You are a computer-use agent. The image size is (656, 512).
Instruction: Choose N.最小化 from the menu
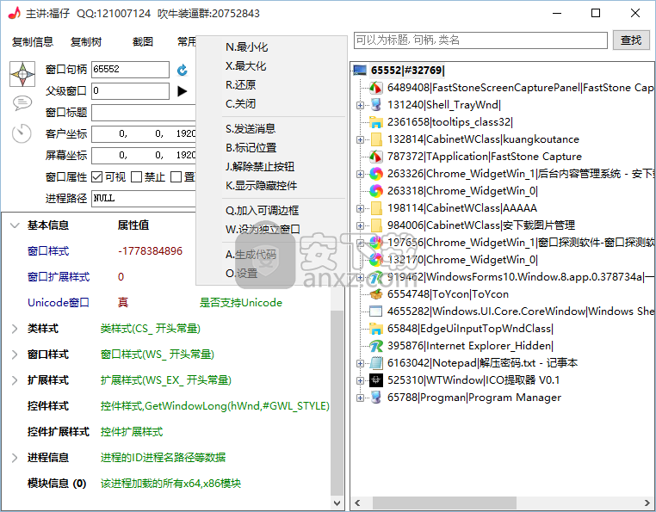point(271,46)
